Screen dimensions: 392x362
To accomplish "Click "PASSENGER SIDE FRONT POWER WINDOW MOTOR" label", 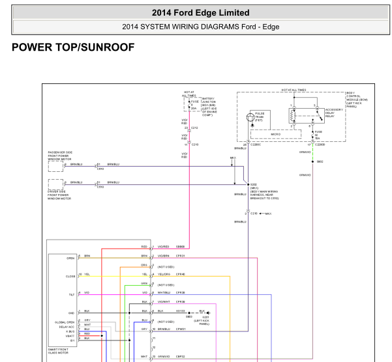I will [x=60, y=156].
